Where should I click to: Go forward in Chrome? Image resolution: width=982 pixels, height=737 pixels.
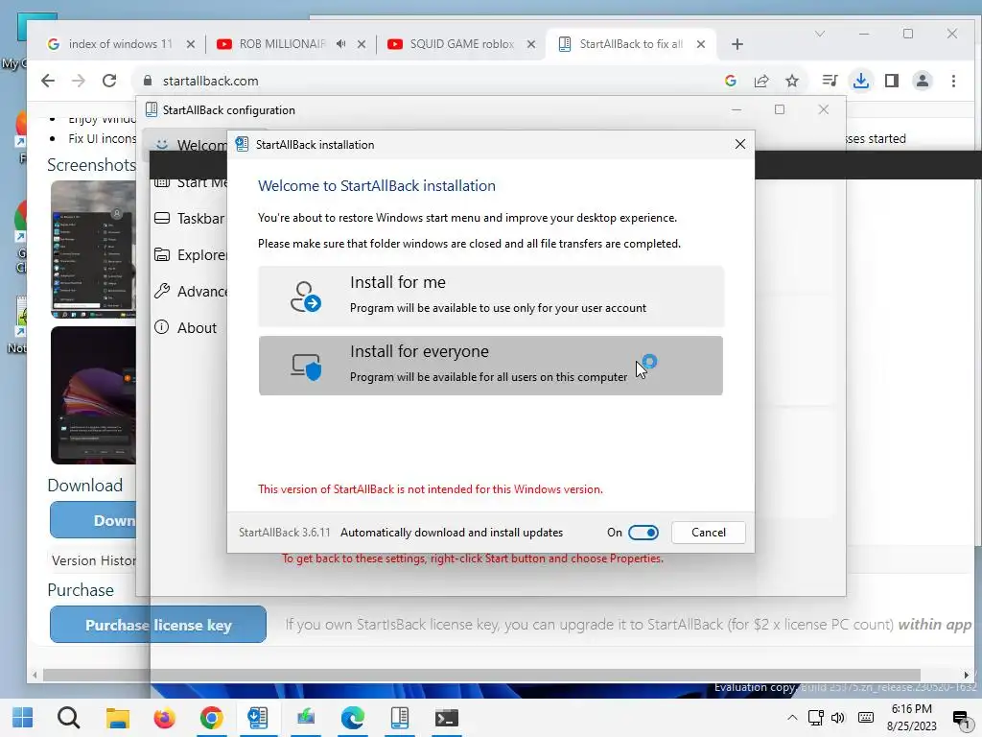(79, 81)
